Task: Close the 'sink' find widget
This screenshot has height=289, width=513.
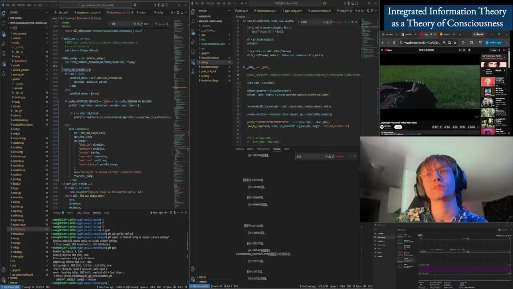Action: tap(167, 24)
